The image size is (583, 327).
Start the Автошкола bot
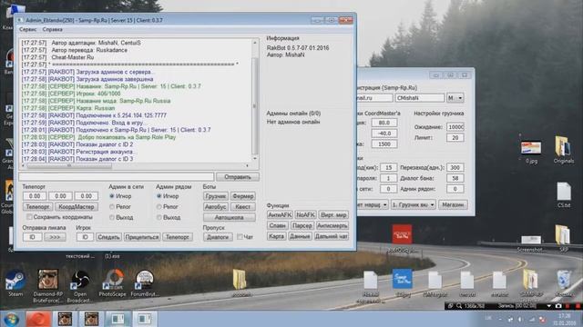[229, 217]
